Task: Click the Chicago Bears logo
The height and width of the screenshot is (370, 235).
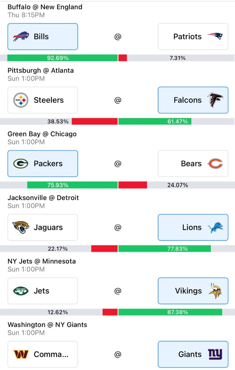Action: pyautogui.click(x=215, y=163)
